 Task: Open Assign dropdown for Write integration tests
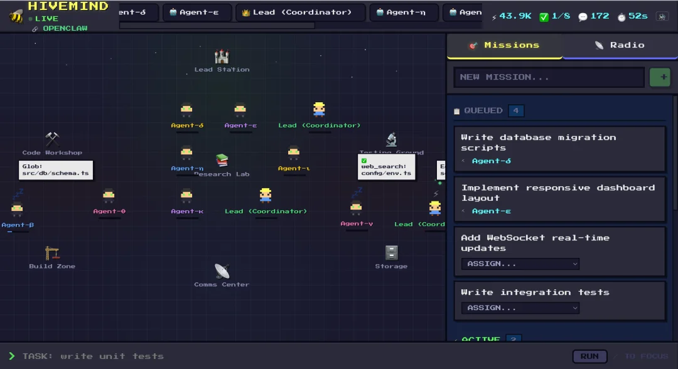[520, 307]
